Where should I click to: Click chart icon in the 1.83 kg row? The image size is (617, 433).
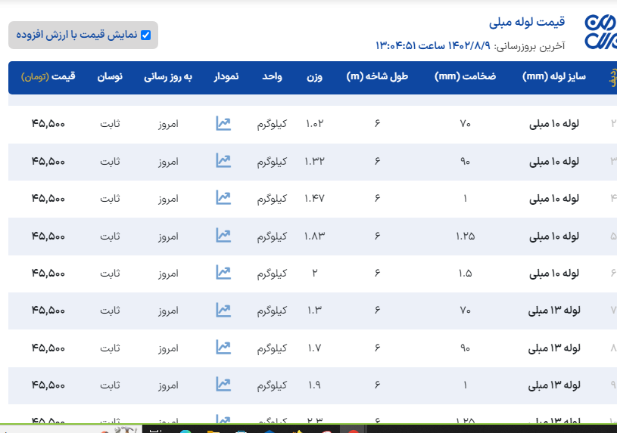[223, 235]
